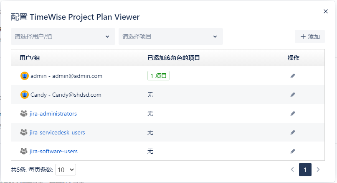Go to previous page arrow
337x183 pixels.
(292, 170)
